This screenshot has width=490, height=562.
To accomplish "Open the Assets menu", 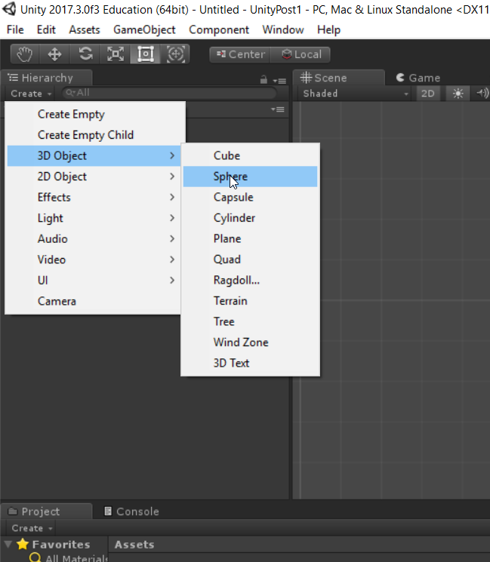I will (x=85, y=29).
